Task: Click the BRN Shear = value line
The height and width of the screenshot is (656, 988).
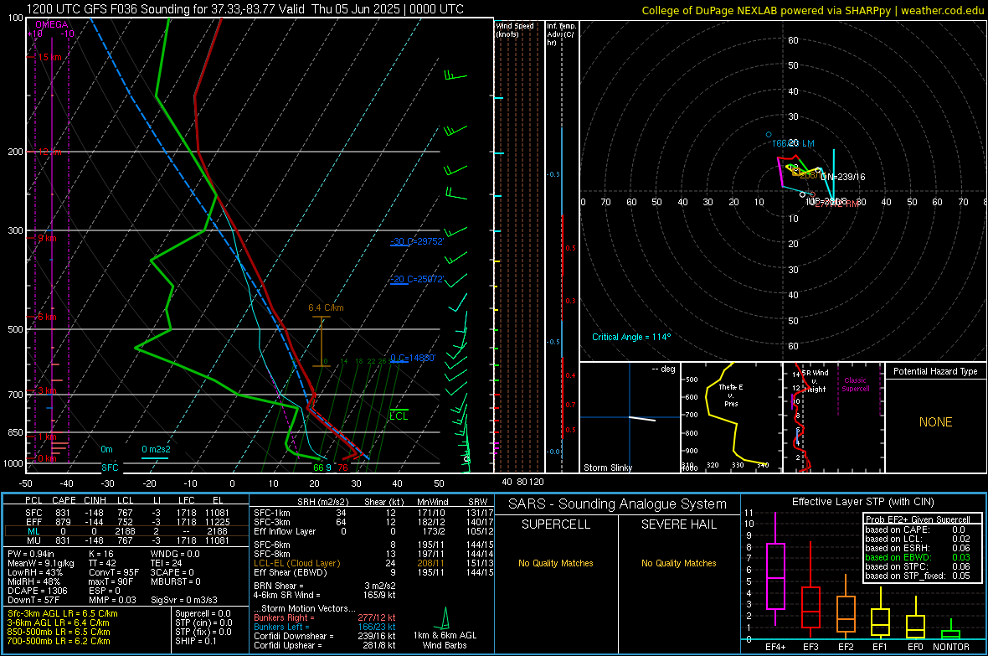Action: [325, 586]
